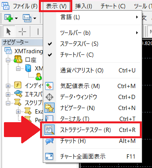Select ナビゲーター (N) menu entry
This screenshot has height=168, width=152.
tap(92, 108)
